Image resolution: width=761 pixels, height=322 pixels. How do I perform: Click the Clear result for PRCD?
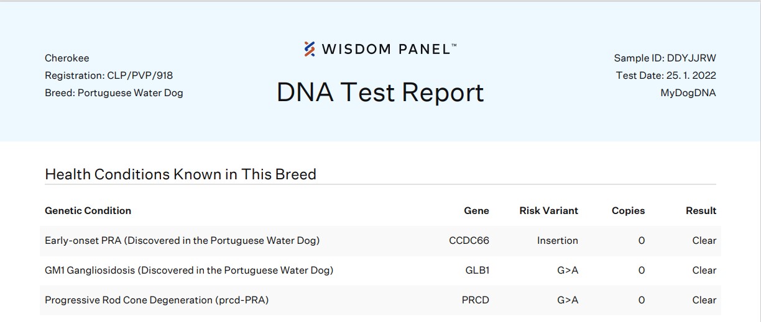704,300
